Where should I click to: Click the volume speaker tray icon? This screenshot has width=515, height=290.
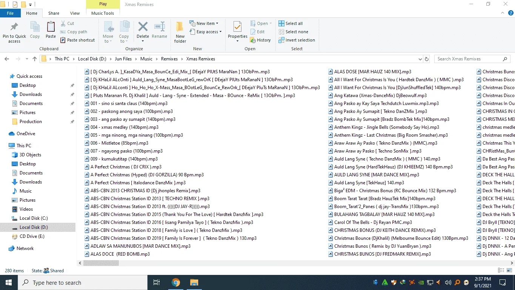(448, 282)
